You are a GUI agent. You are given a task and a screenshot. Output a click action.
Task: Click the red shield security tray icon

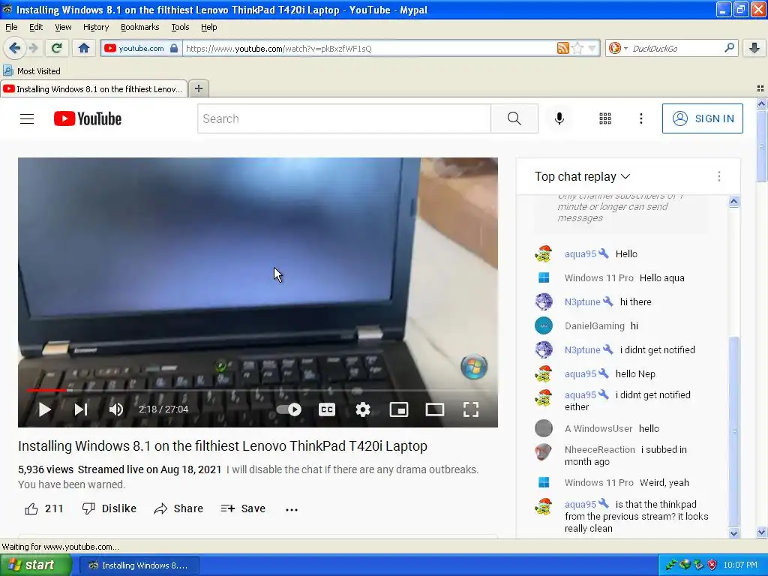(x=712, y=565)
